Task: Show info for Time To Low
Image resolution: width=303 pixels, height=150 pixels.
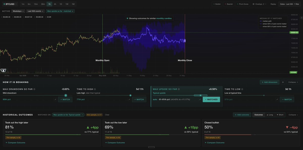Action: coord(242,89)
